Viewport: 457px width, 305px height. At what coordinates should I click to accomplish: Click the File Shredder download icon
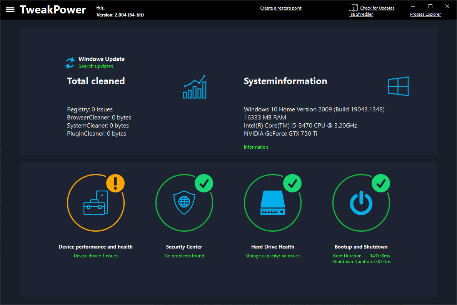coord(353,8)
